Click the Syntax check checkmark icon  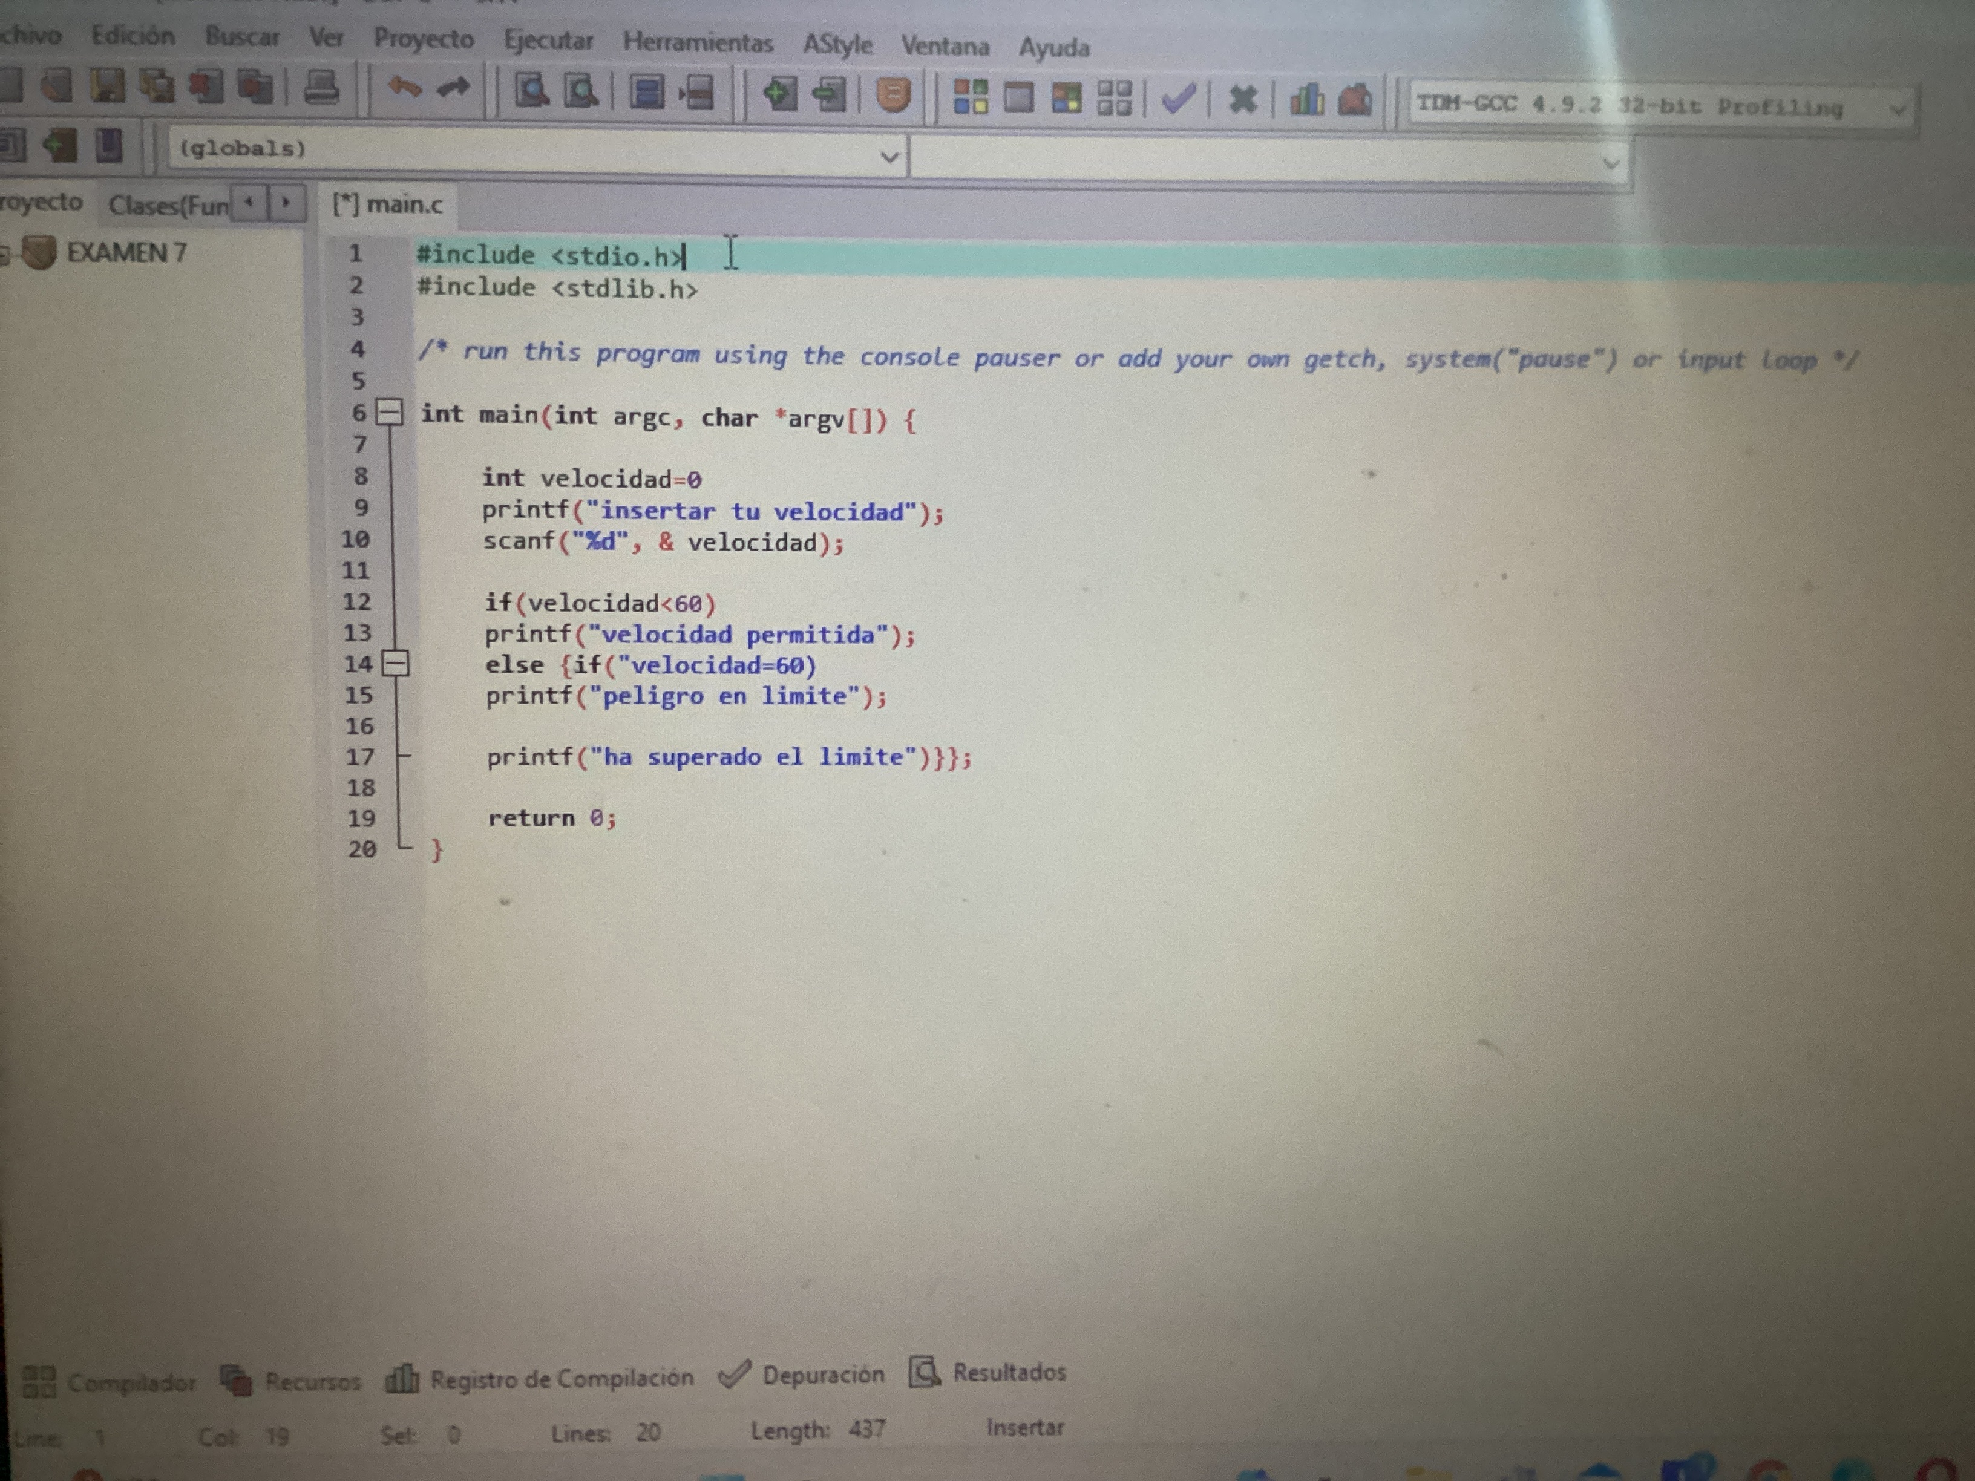tap(1179, 98)
